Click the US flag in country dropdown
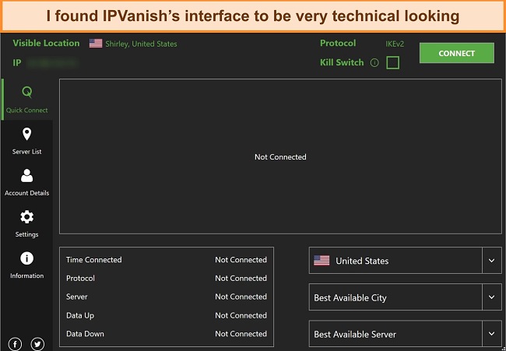The width and height of the screenshot is (506, 351). (x=322, y=261)
